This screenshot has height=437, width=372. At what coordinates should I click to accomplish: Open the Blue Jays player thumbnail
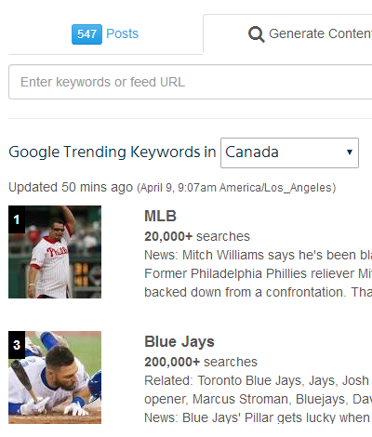tap(55, 377)
